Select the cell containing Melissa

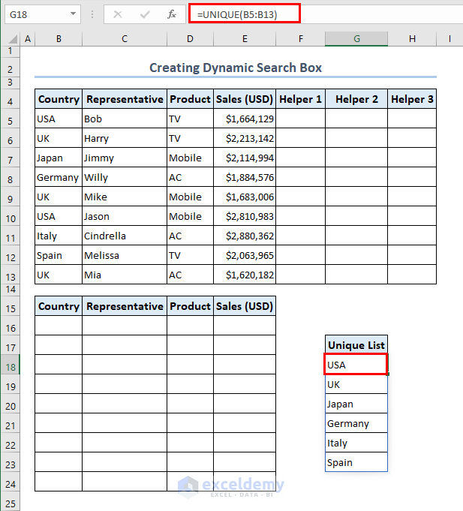click(125, 255)
